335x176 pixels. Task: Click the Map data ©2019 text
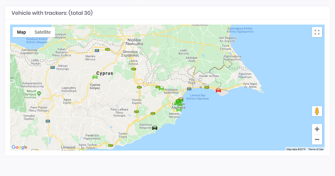pos(296,149)
